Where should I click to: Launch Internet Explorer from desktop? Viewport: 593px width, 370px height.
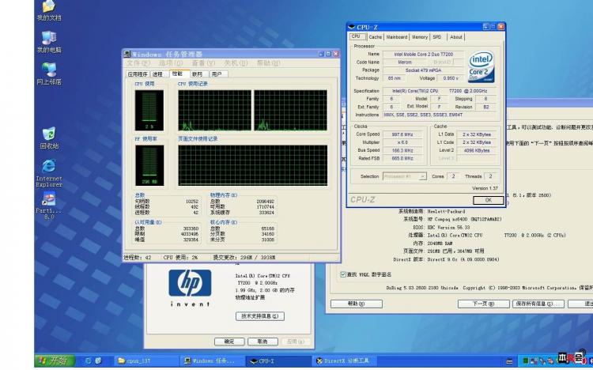[x=48, y=167]
